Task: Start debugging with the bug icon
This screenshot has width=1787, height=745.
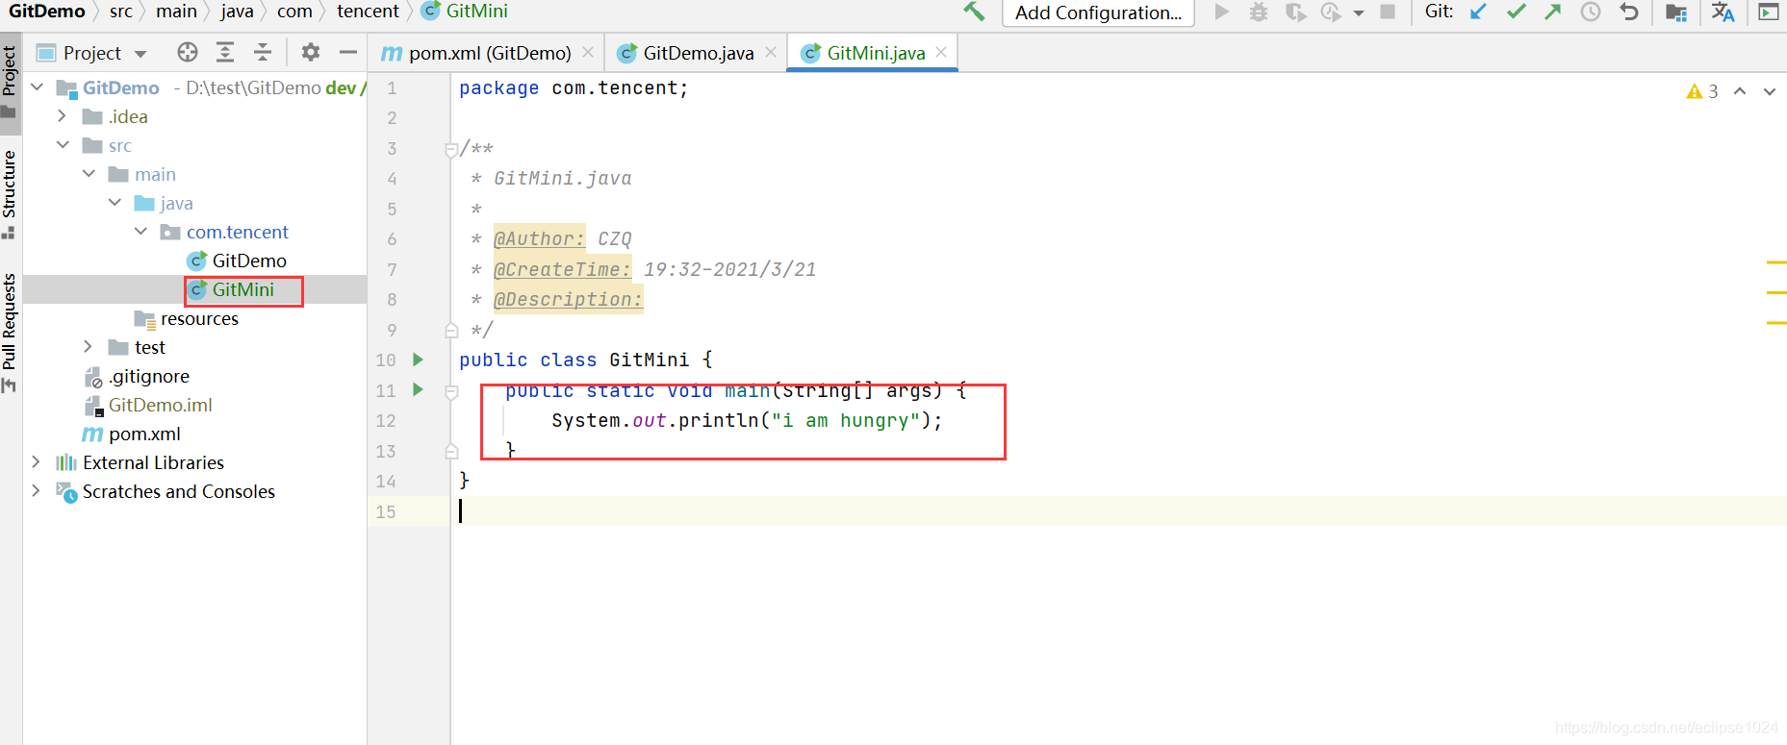Action: click(x=1258, y=12)
